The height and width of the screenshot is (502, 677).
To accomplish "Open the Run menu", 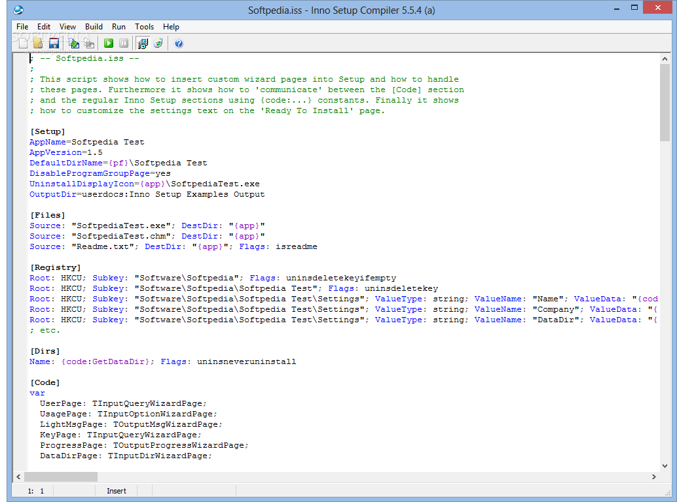I will 119,27.
